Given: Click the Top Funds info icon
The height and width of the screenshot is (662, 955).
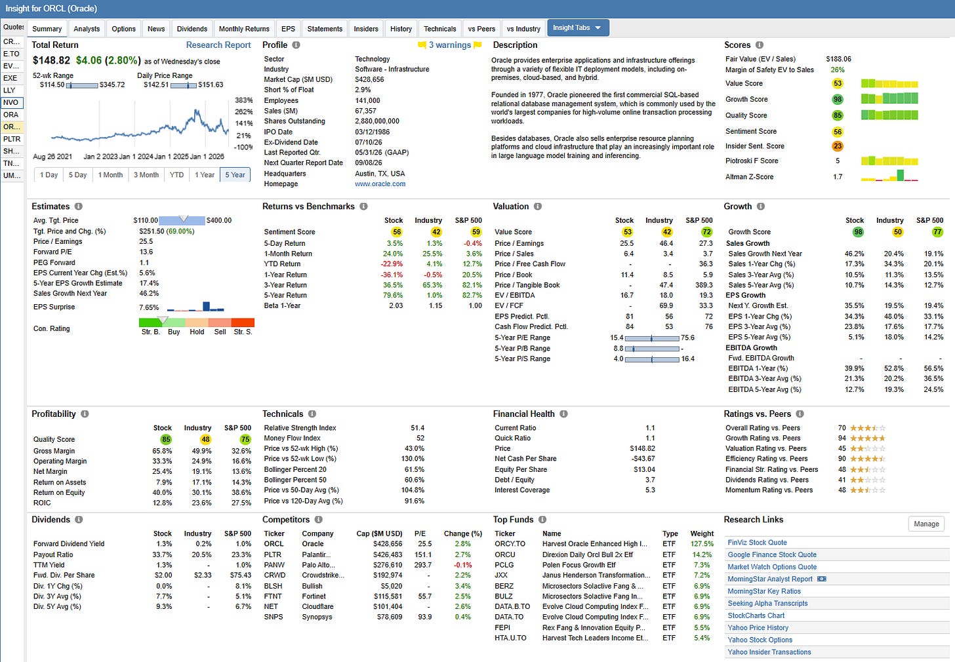Looking at the screenshot, I should coord(542,520).
